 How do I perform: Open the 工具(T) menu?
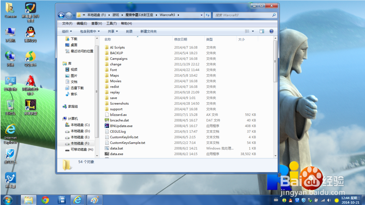pyautogui.click(x=111, y=23)
